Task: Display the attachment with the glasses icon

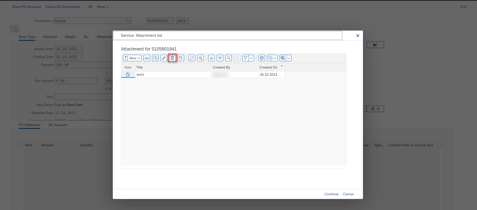Action: (x=147, y=58)
